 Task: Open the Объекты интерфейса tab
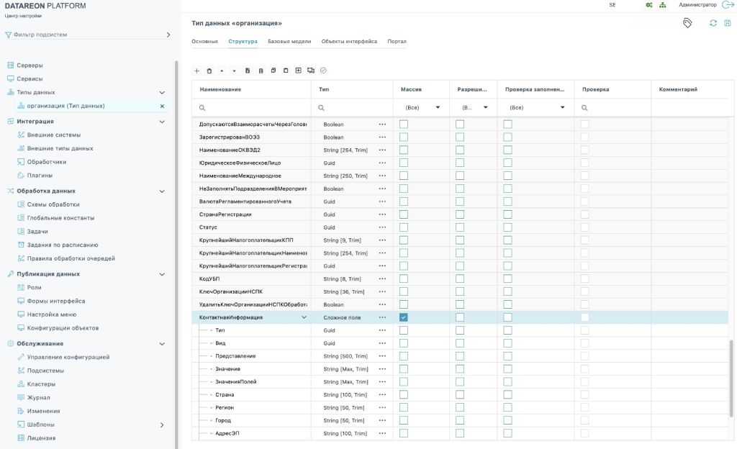pos(349,42)
